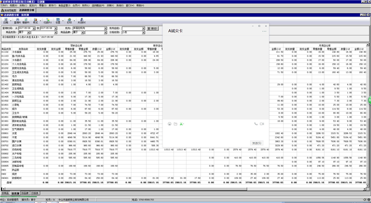
Task: Switch to the 日报表 bottom tab
Action: pyautogui.click(x=35, y=193)
